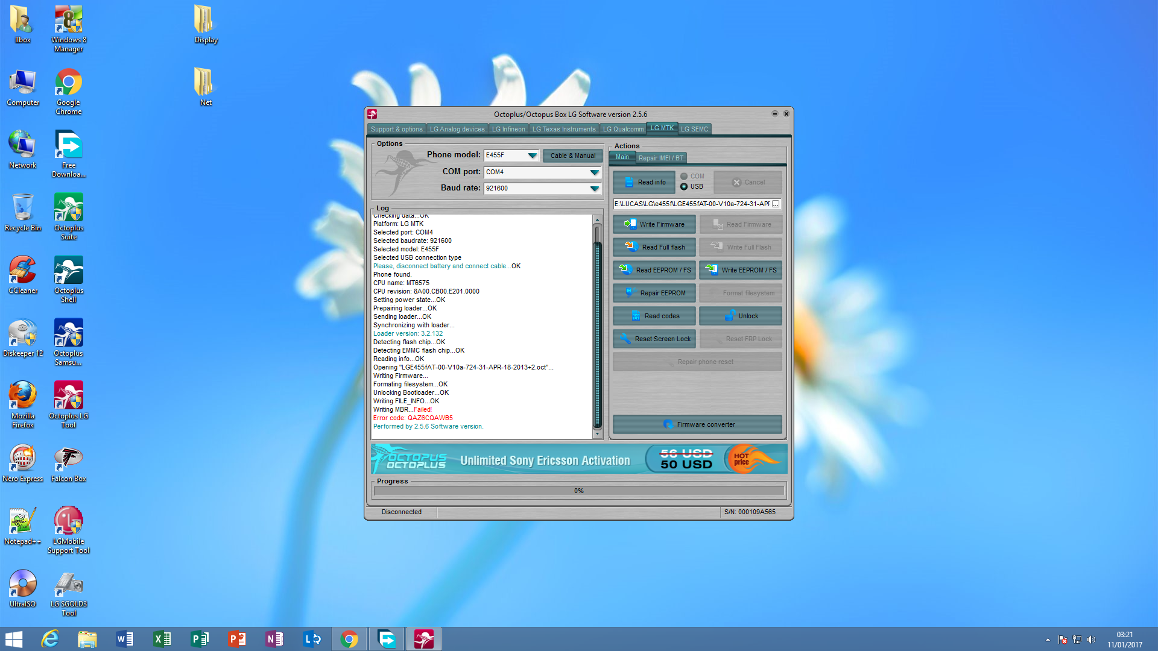Viewport: 1158px width, 651px height.
Task: Browse for firmware file with the ... button
Action: click(776, 204)
